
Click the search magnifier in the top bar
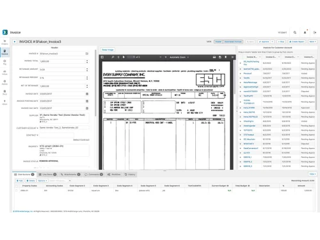[295, 33]
